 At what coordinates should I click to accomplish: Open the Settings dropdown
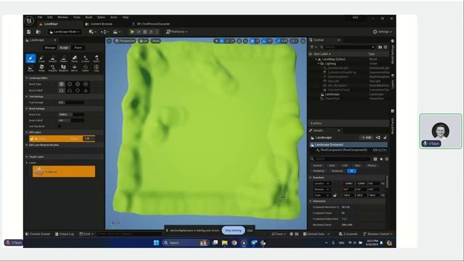coord(382,32)
